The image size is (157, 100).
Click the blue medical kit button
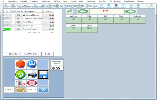pos(32,64)
